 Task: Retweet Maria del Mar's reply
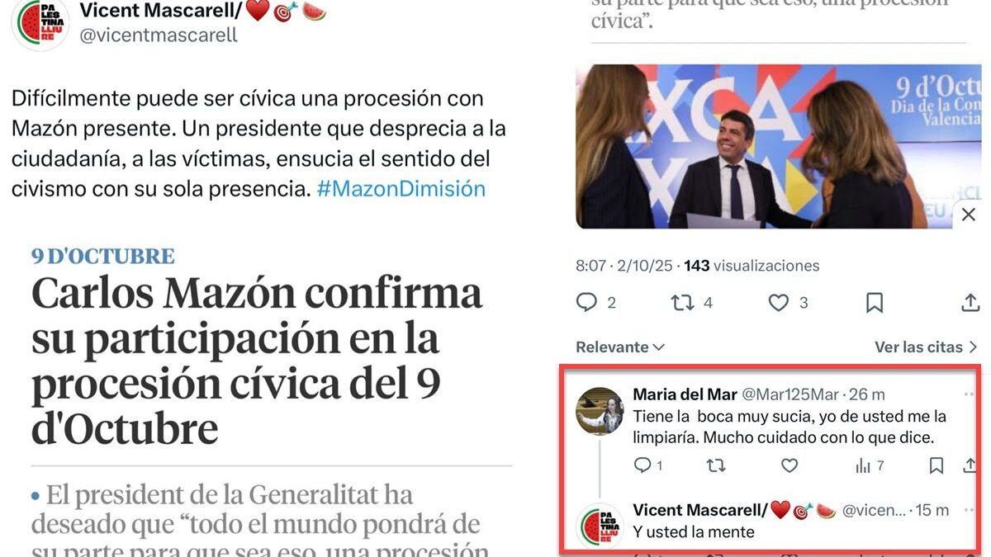pos(716,465)
